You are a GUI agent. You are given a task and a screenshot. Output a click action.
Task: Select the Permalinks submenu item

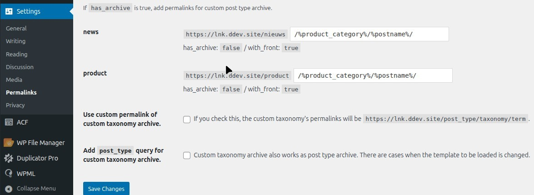click(x=21, y=92)
